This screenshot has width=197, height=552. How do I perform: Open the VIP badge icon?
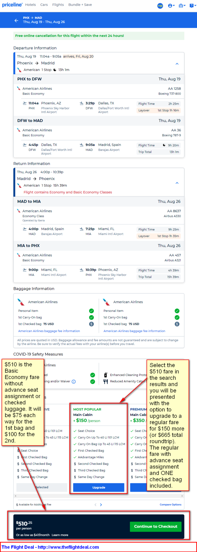pos(160,6)
